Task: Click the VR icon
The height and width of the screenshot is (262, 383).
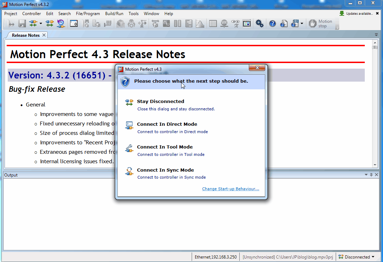Action: [x=224, y=24]
